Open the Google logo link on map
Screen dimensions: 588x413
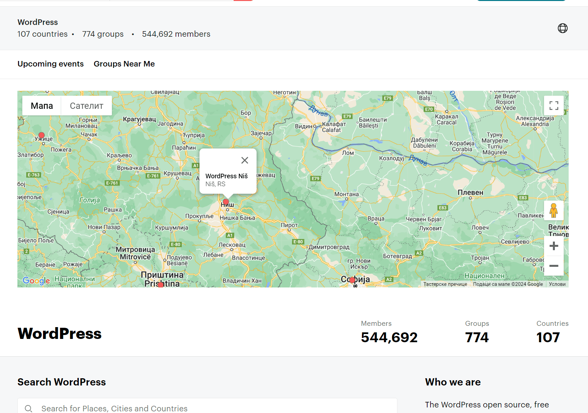click(36, 281)
